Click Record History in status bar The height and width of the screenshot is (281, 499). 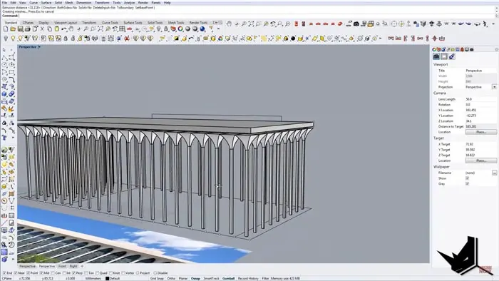pos(248,278)
